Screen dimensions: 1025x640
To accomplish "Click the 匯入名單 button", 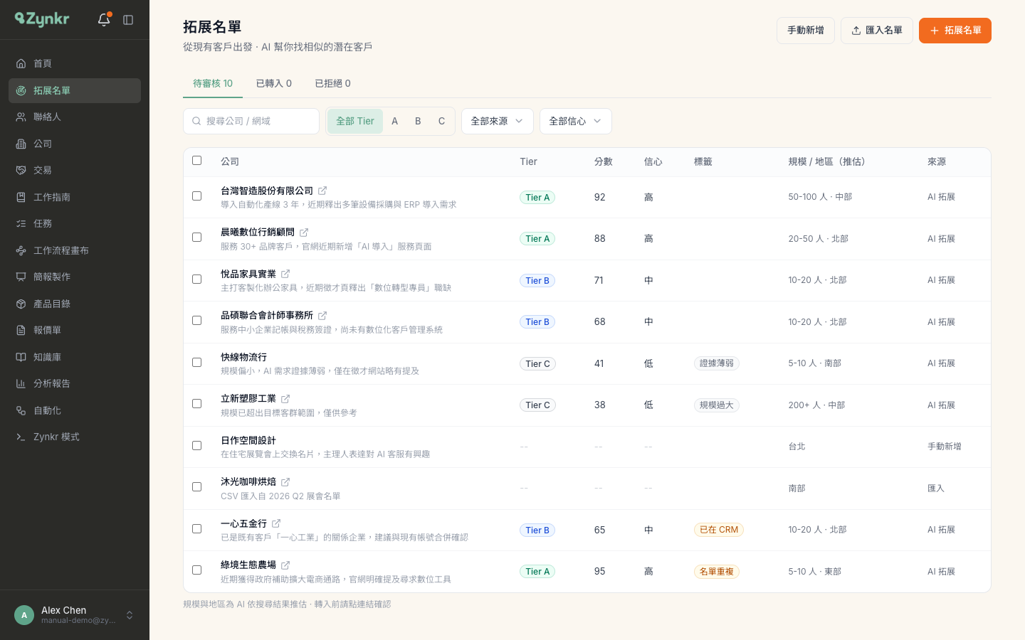I will (877, 31).
